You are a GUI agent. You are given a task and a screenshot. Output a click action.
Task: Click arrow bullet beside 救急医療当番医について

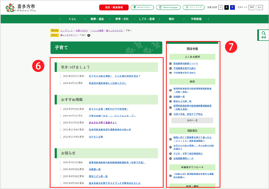point(170,64)
